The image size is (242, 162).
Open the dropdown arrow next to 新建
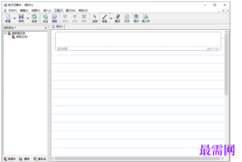click(14, 18)
